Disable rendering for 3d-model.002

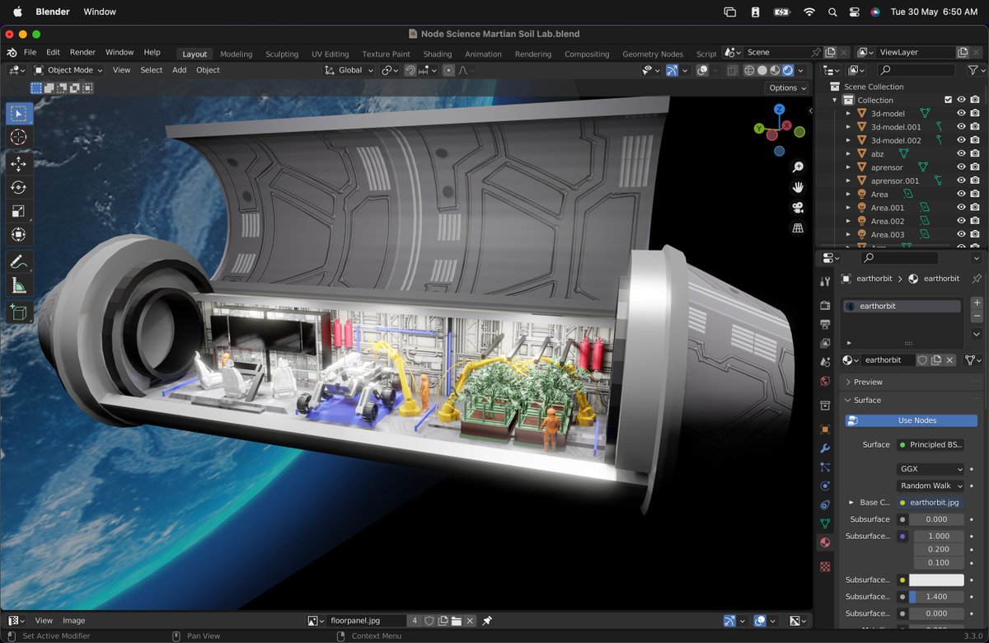tap(975, 140)
